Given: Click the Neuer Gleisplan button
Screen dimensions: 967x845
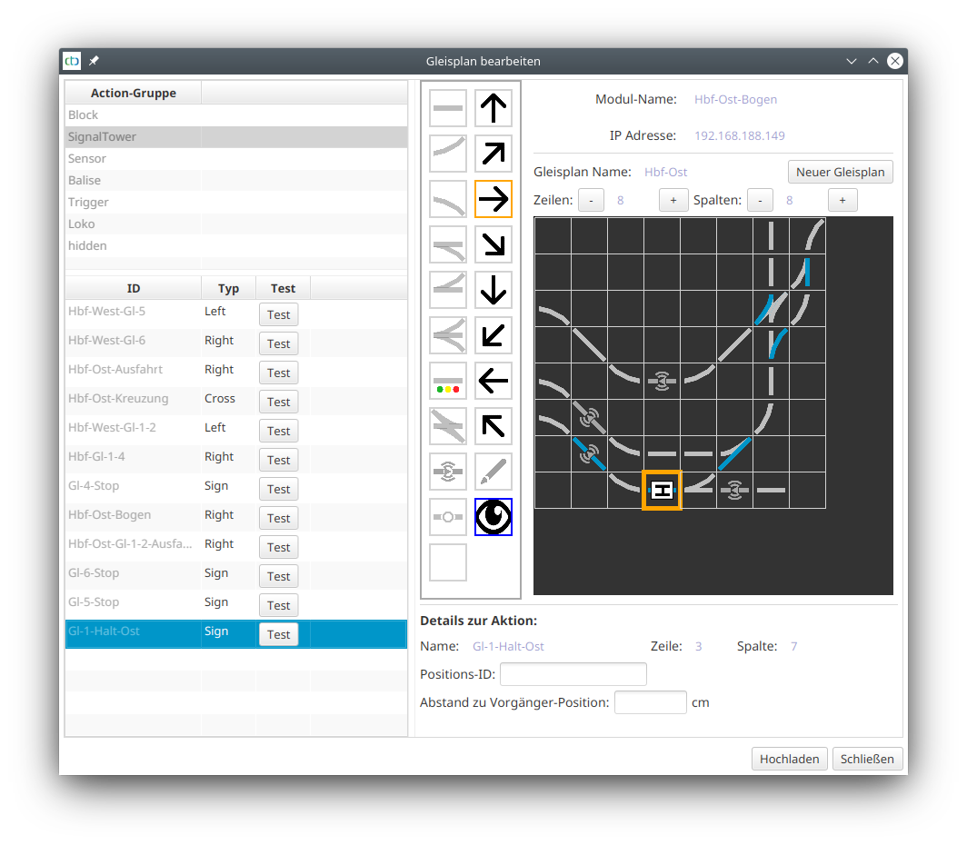Looking at the screenshot, I should click(840, 172).
